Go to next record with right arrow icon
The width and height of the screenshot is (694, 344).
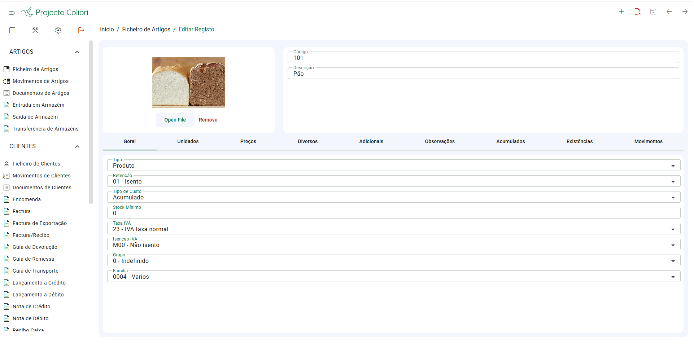[685, 12]
